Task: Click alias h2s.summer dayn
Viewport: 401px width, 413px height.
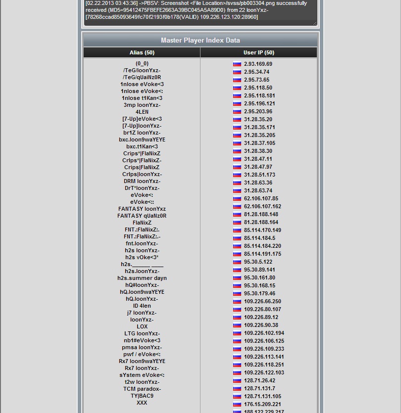Action: pyautogui.click(x=142, y=278)
